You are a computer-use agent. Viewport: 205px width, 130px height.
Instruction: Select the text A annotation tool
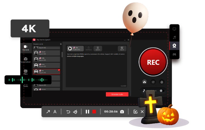[55, 112]
